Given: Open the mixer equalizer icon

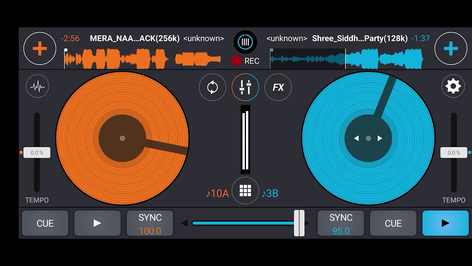Looking at the screenshot, I should click(x=245, y=87).
